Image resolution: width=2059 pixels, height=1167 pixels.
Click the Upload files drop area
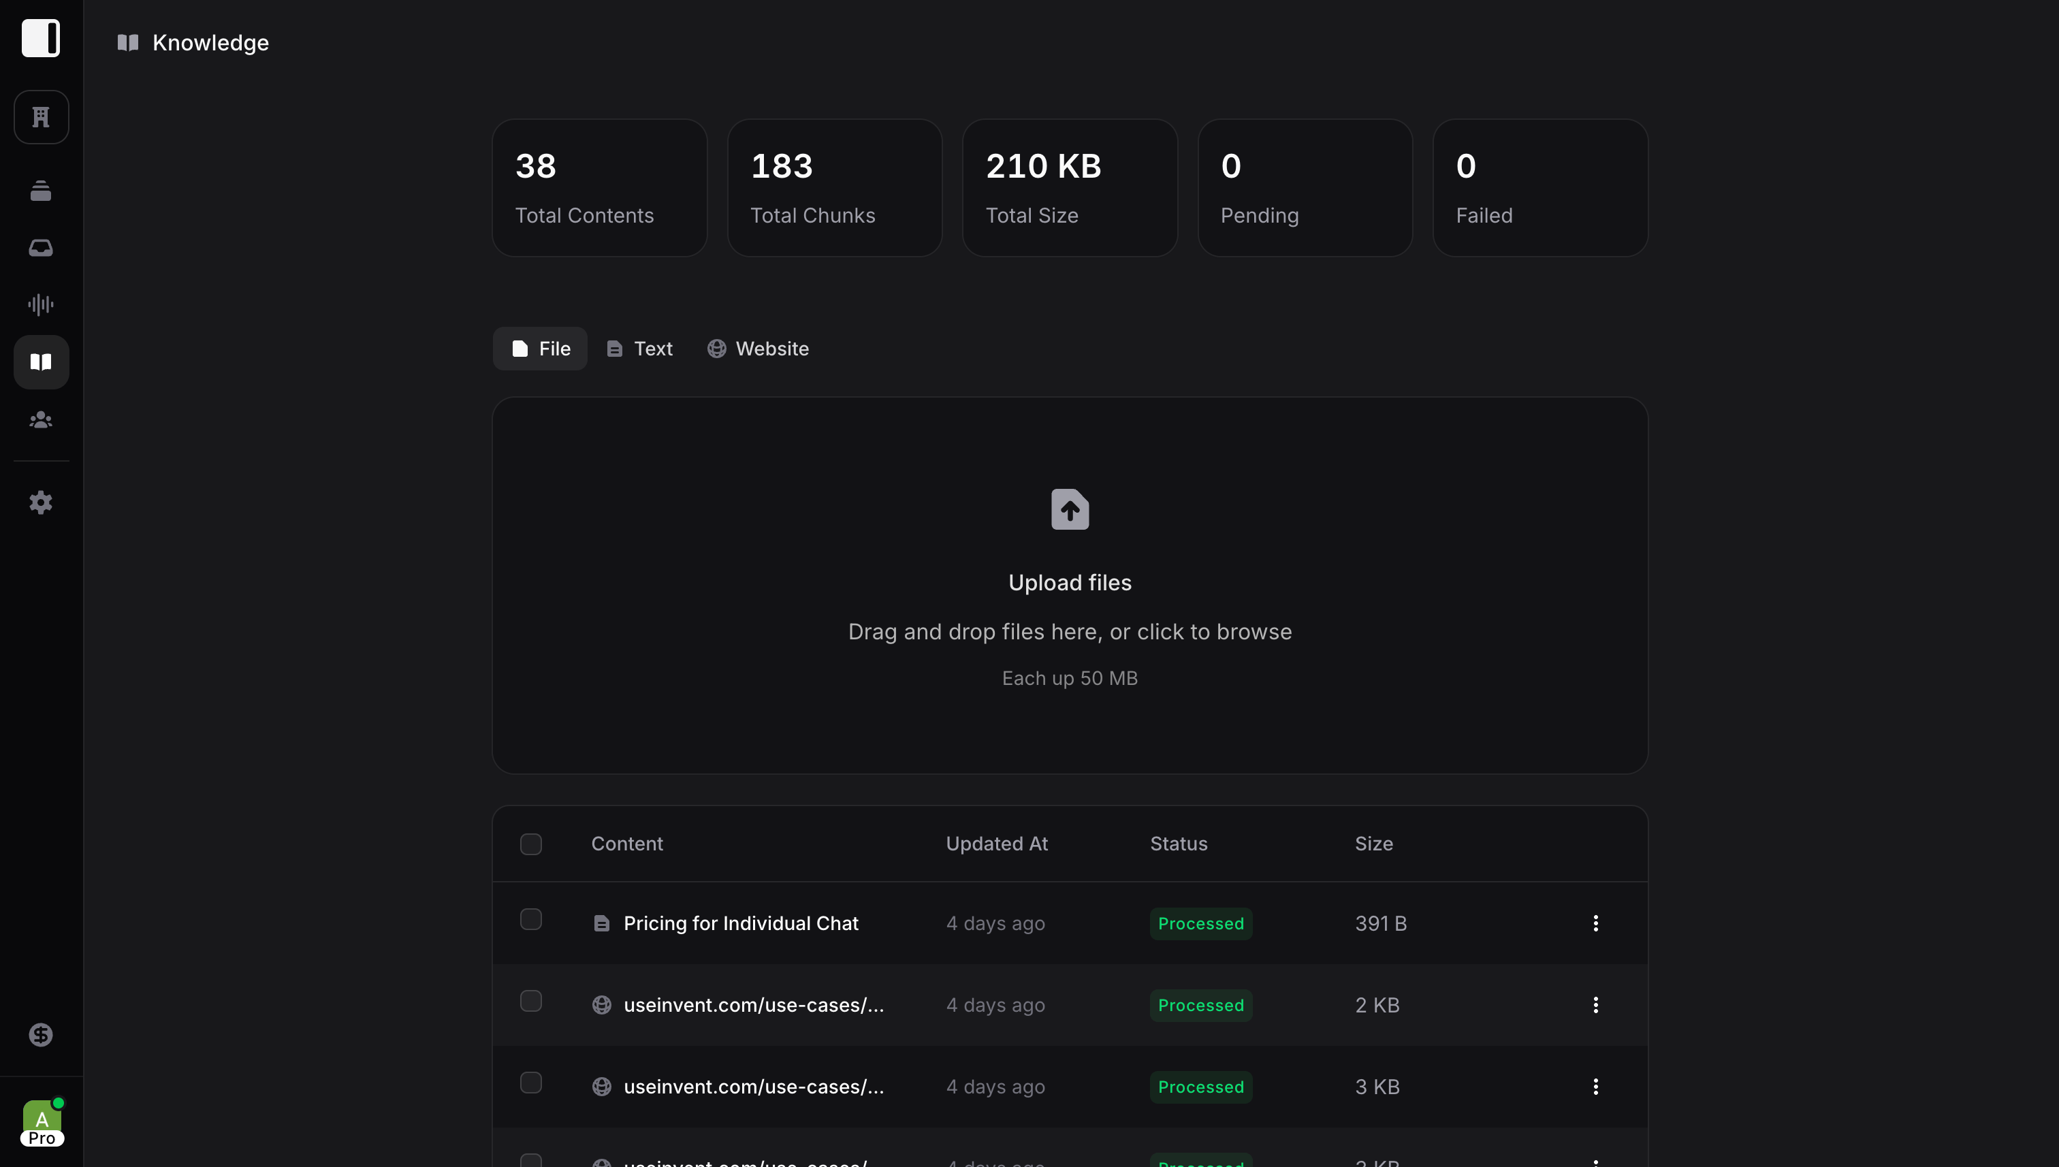point(1069,585)
